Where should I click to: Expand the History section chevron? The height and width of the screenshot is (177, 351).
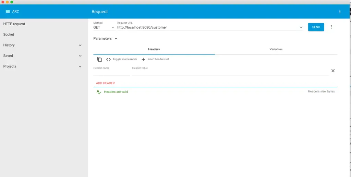point(80,45)
